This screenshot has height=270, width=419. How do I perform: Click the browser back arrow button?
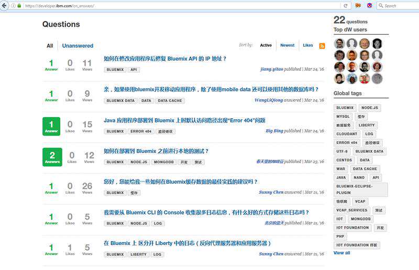[x=4, y=6]
